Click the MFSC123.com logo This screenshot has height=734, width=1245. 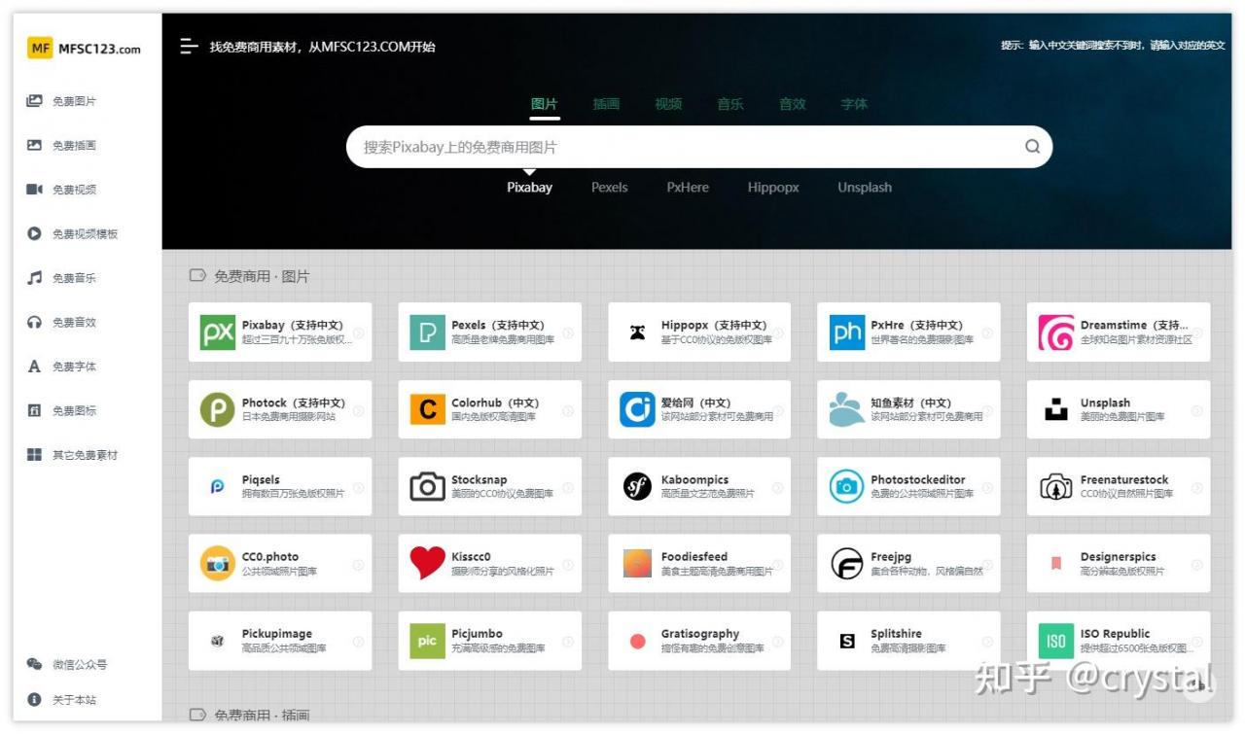tap(84, 48)
